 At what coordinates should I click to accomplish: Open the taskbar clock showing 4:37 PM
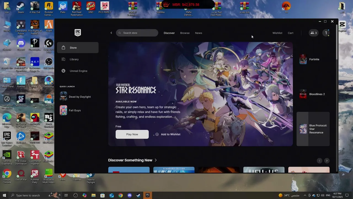click(x=338, y=195)
